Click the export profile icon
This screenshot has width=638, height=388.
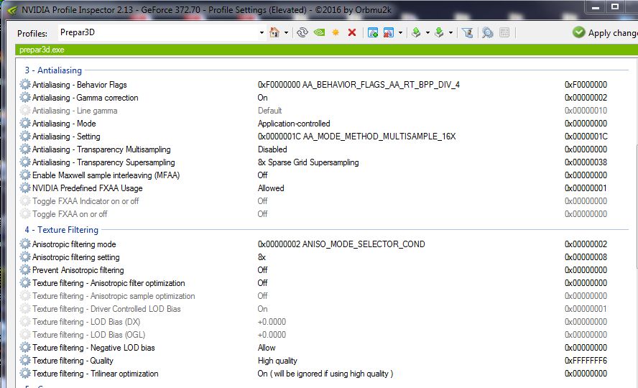(416, 32)
